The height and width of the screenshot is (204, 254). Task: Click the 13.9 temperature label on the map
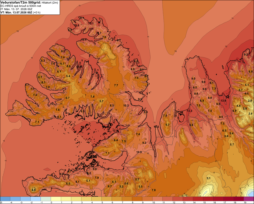(x=223, y=101)
